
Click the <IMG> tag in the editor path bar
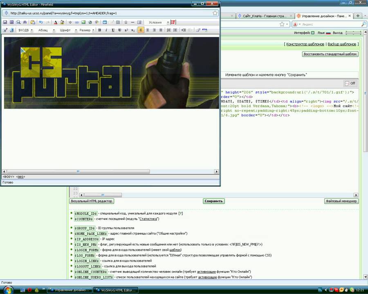click(21, 177)
